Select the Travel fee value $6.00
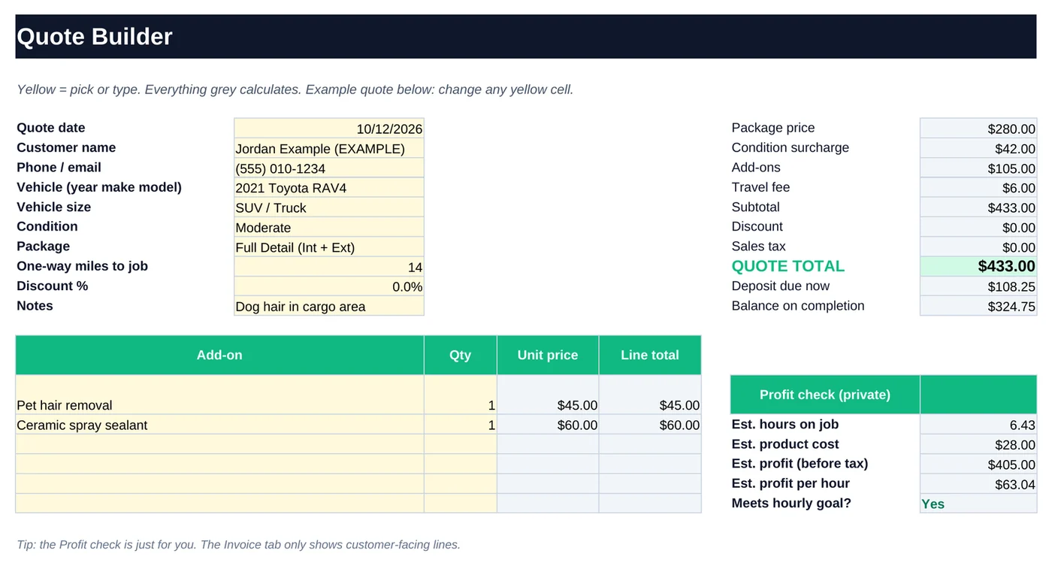1052x566 pixels. tap(978, 187)
